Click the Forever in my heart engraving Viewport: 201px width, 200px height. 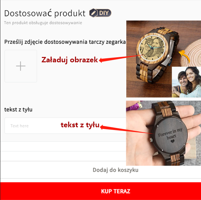[170, 134]
